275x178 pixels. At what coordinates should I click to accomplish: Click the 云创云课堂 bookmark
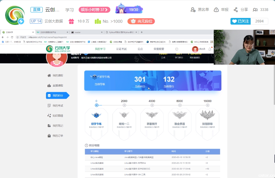tap(116, 42)
